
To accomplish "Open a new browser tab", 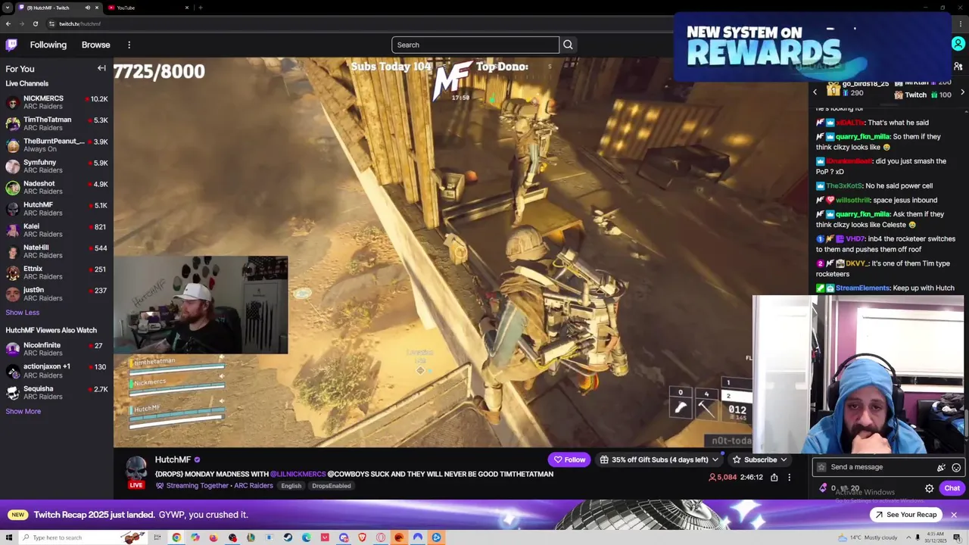I will (200, 8).
